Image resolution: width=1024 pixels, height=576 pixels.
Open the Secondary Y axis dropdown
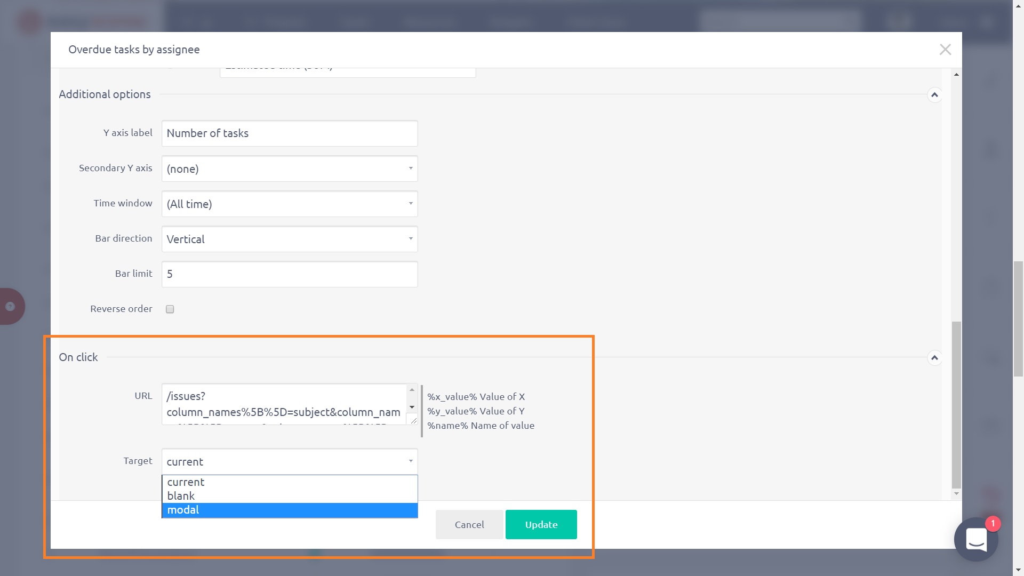[290, 169]
